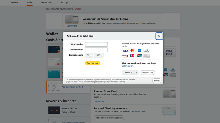Viewport: 220px width, 123px height.
Task: Click the Amazon Gift Card logo thumbnail
Action: 54,110
